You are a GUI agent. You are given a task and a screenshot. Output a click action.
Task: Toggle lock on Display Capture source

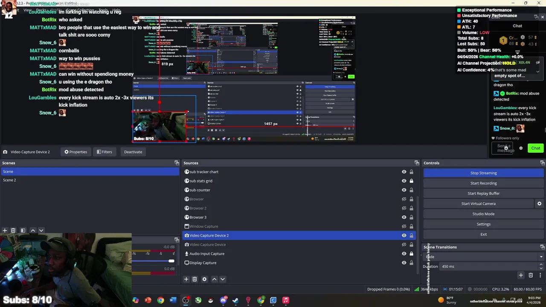tap(411, 263)
